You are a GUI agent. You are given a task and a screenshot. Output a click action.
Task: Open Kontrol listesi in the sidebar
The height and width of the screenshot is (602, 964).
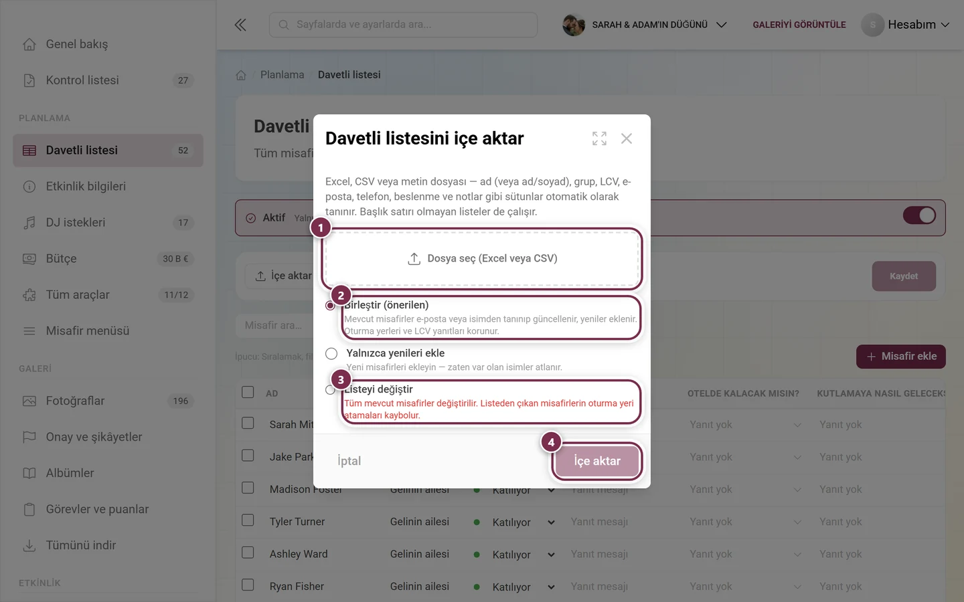pos(108,80)
